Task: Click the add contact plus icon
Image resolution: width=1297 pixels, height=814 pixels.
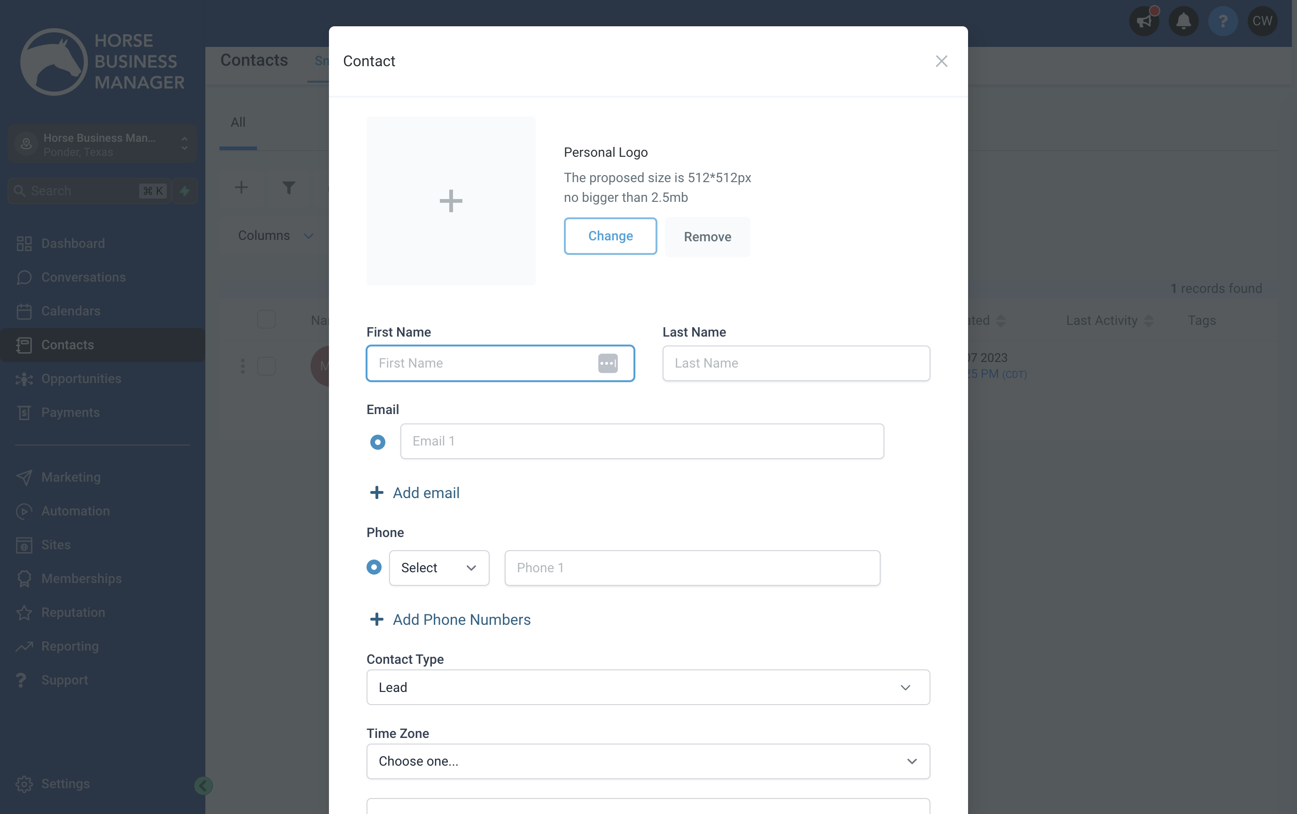Action: click(241, 187)
